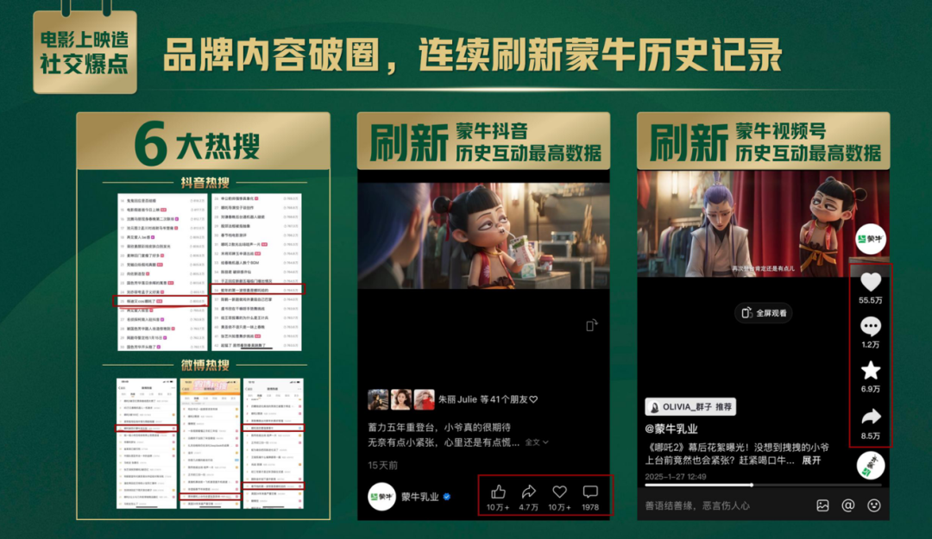Click the 2025-1-27 12:49 date text

(676, 476)
